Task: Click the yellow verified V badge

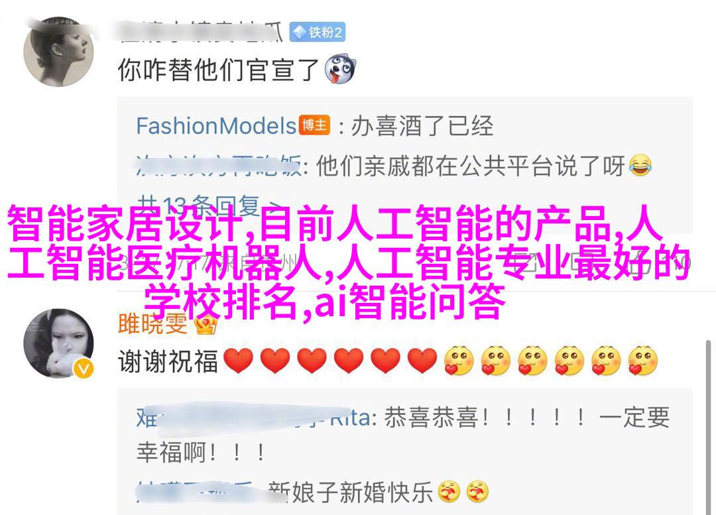Action: 84,369
